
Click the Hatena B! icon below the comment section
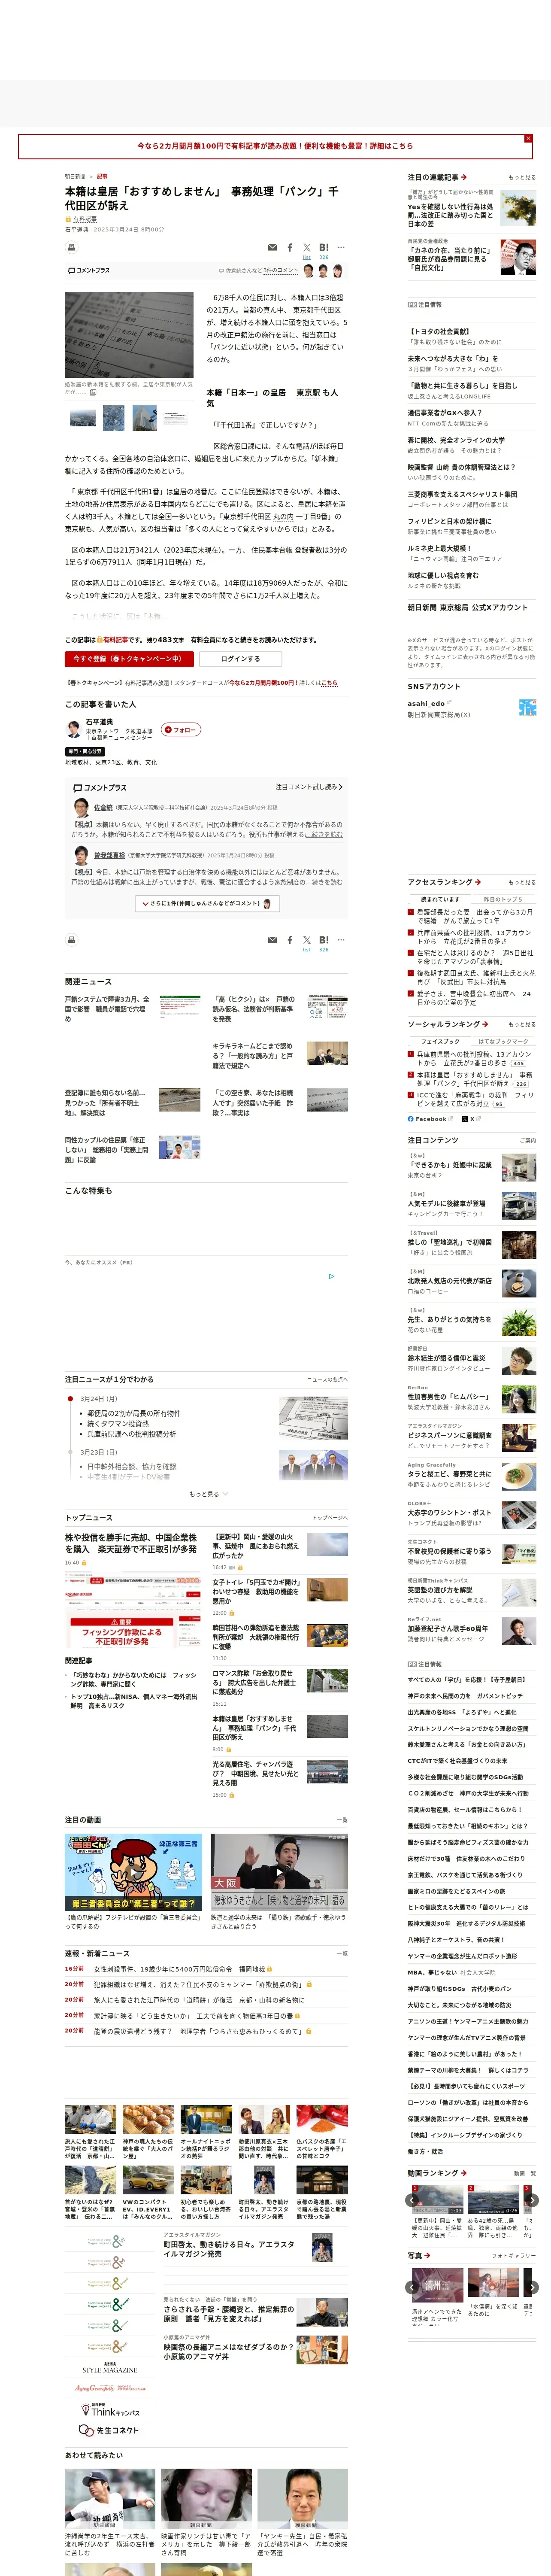[324, 940]
